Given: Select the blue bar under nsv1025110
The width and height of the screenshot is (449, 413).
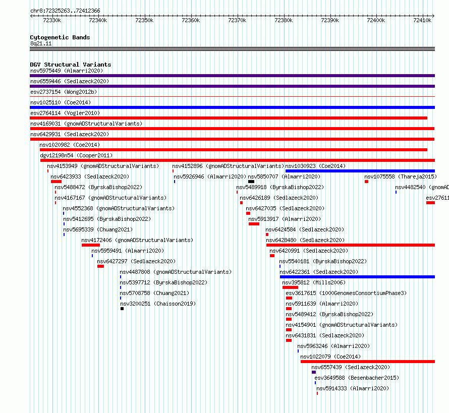Looking at the screenshot, I should click(232, 107).
